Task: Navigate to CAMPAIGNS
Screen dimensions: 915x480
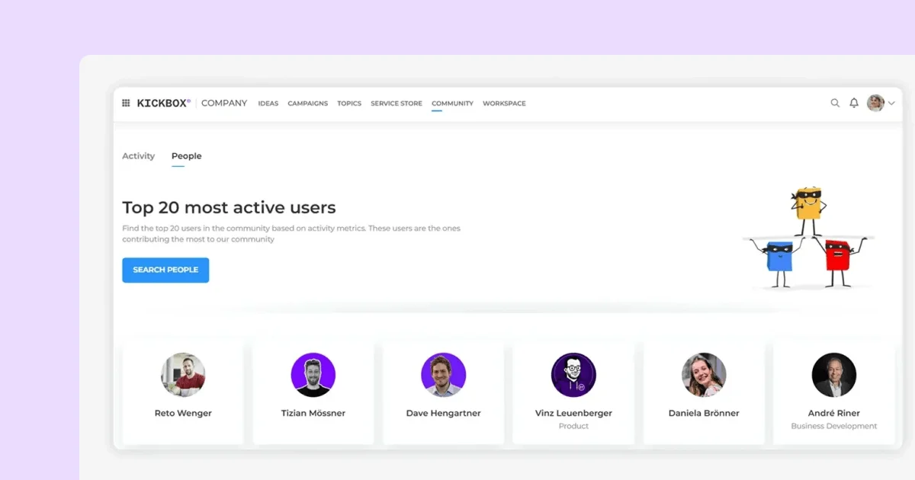Action: (x=307, y=103)
